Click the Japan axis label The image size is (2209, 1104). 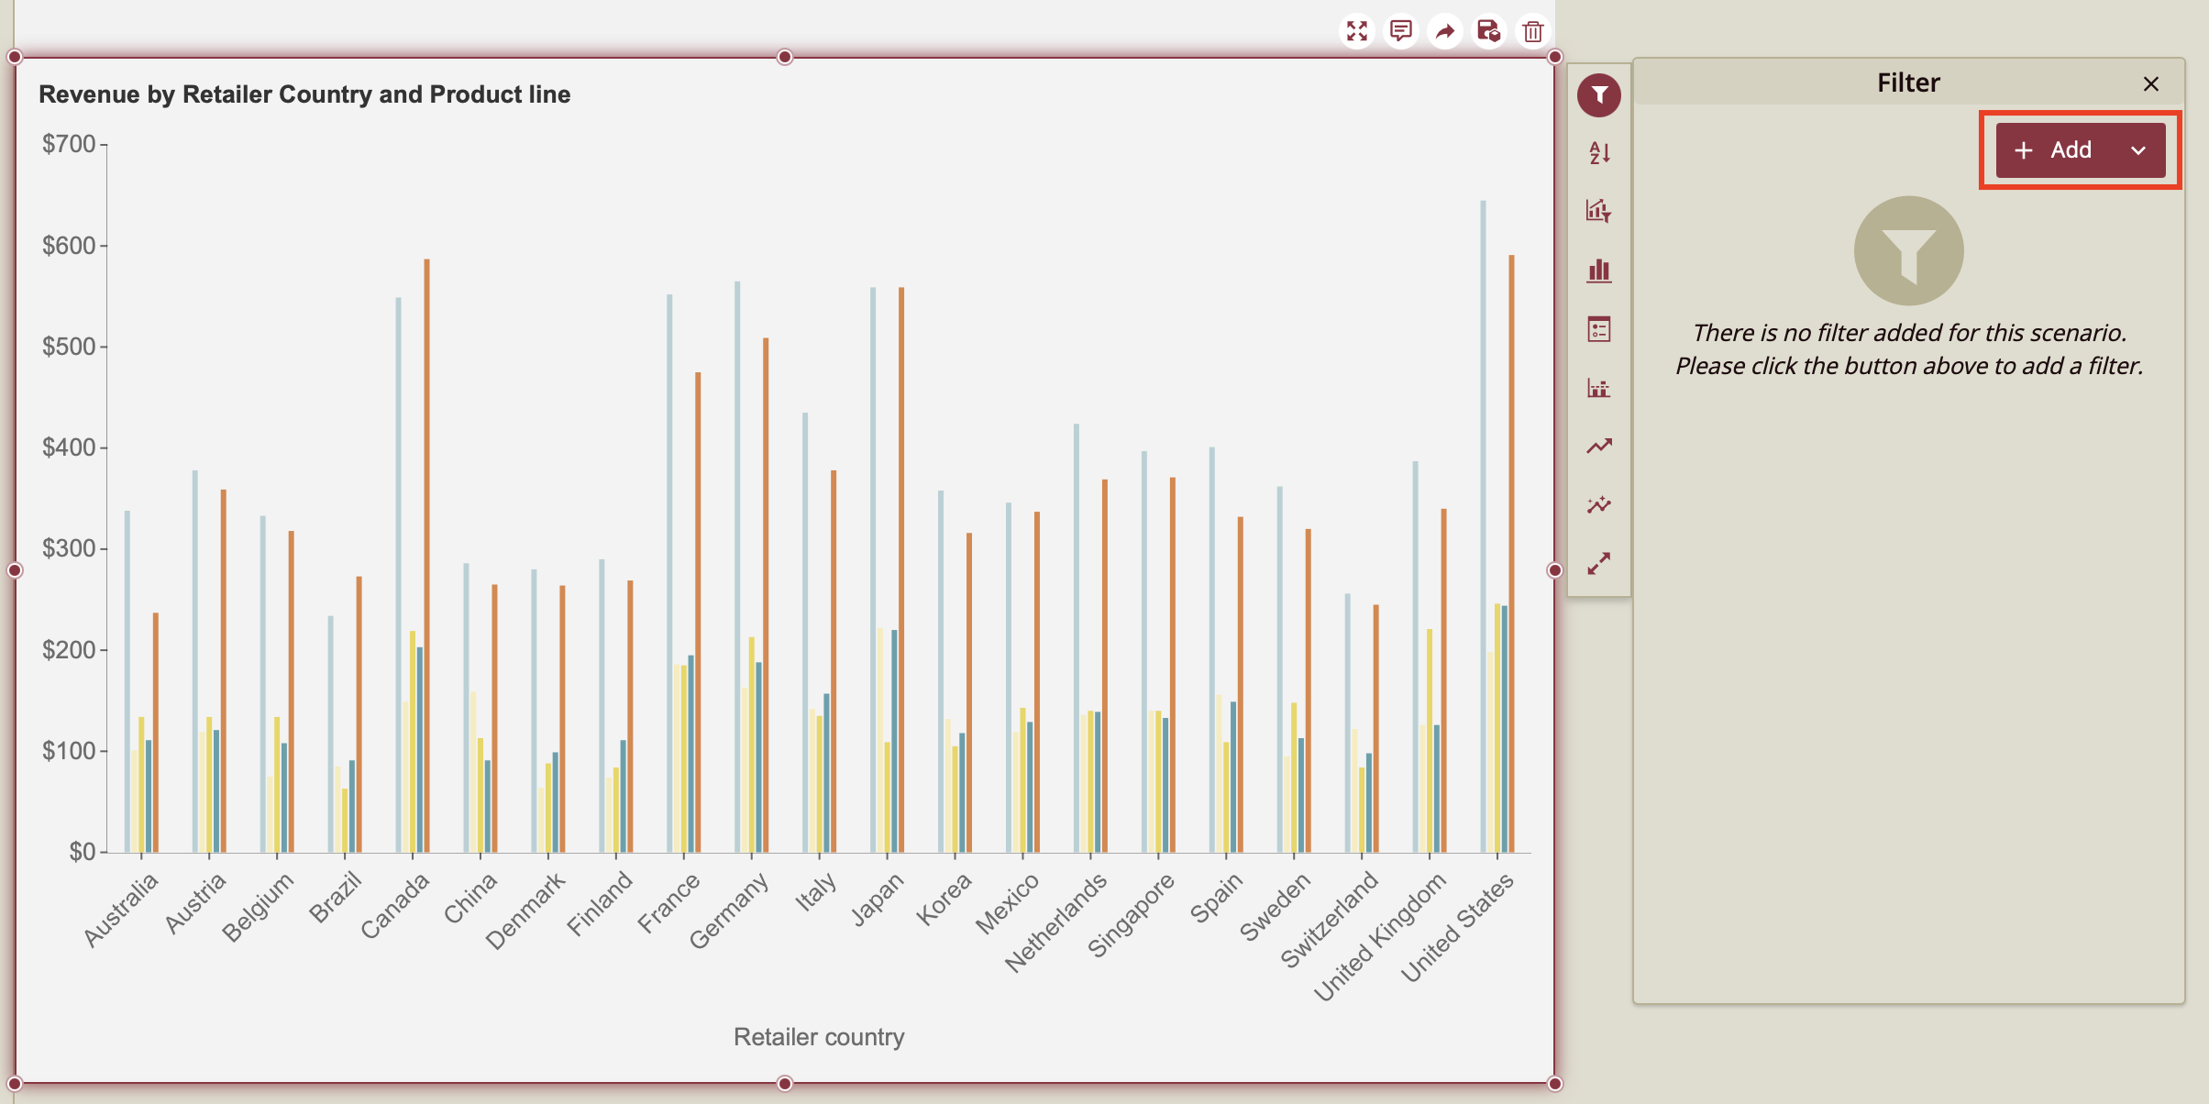[878, 899]
